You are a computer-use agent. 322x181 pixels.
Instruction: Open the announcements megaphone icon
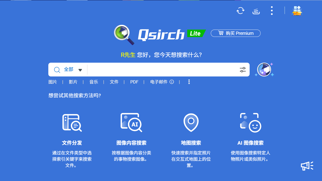(x=307, y=166)
